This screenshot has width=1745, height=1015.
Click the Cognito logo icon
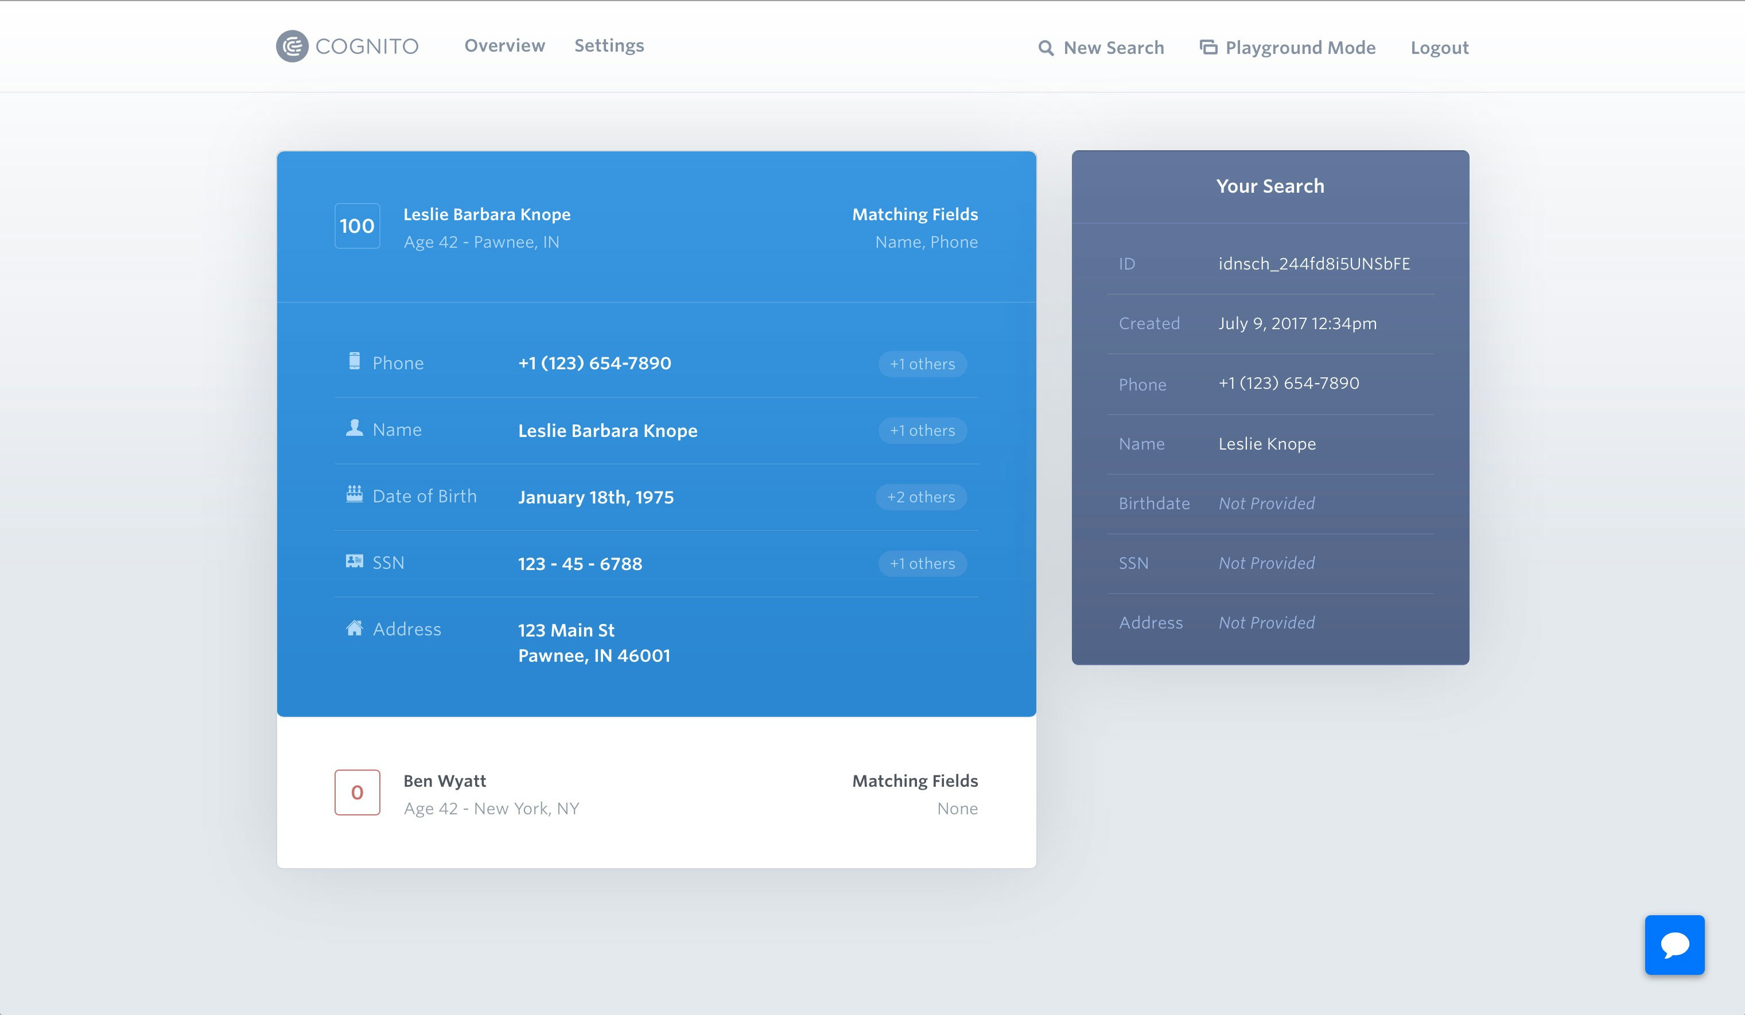click(x=292, y=46)
